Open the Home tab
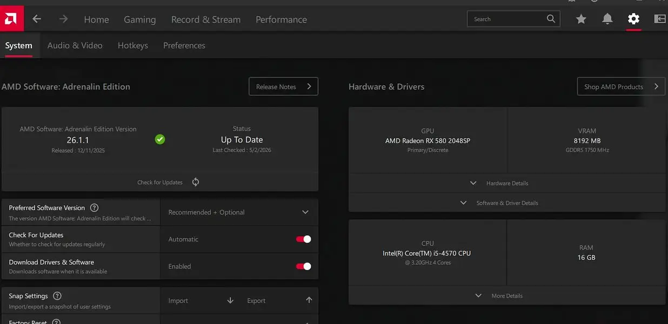The height and width of the screenshot is (324, 668). pos(97,19)
